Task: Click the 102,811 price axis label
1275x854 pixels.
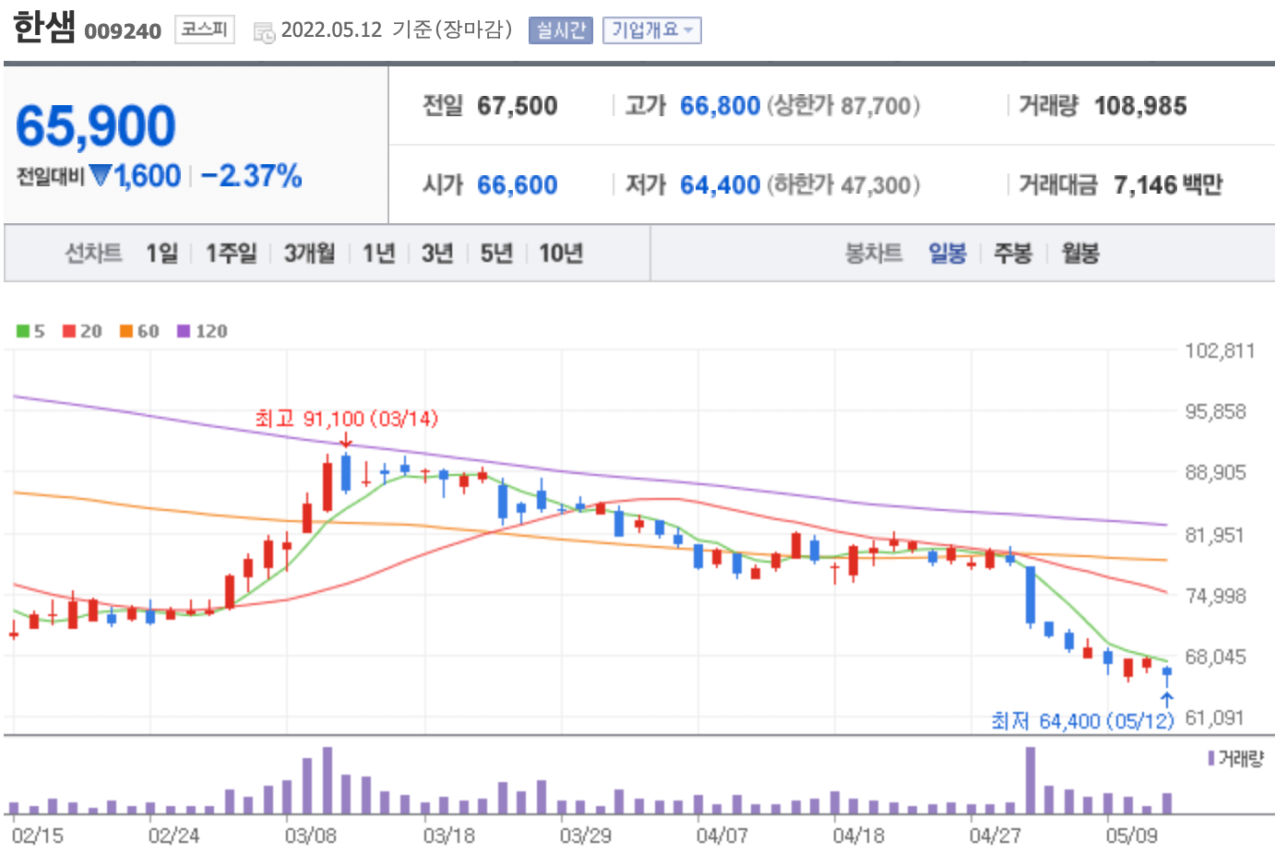Action: pos(1220,350)
